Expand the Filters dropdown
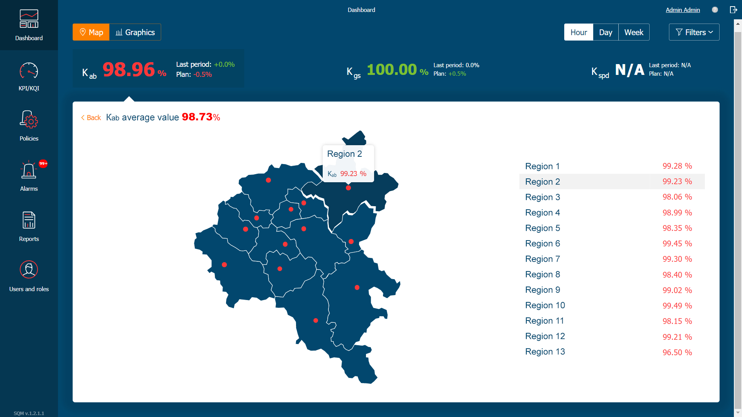 tap(694, 32)
